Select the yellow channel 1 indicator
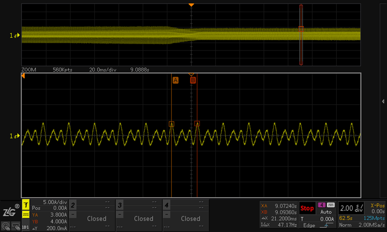The width and height of the screenshot is (387, 232). (26, 205)
